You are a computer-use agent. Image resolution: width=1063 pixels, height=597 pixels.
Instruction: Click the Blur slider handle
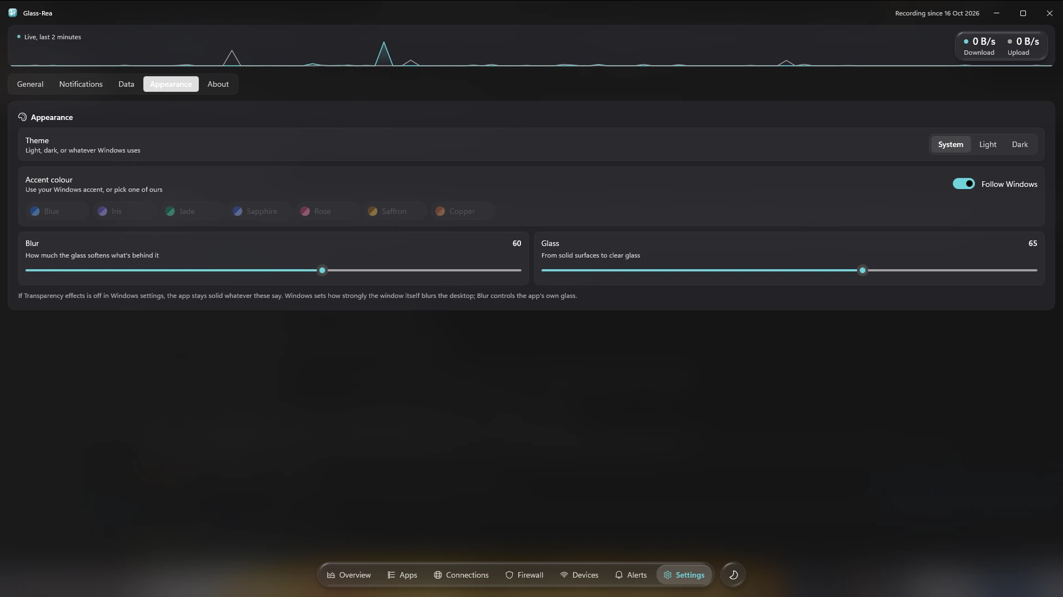point(322,270)
